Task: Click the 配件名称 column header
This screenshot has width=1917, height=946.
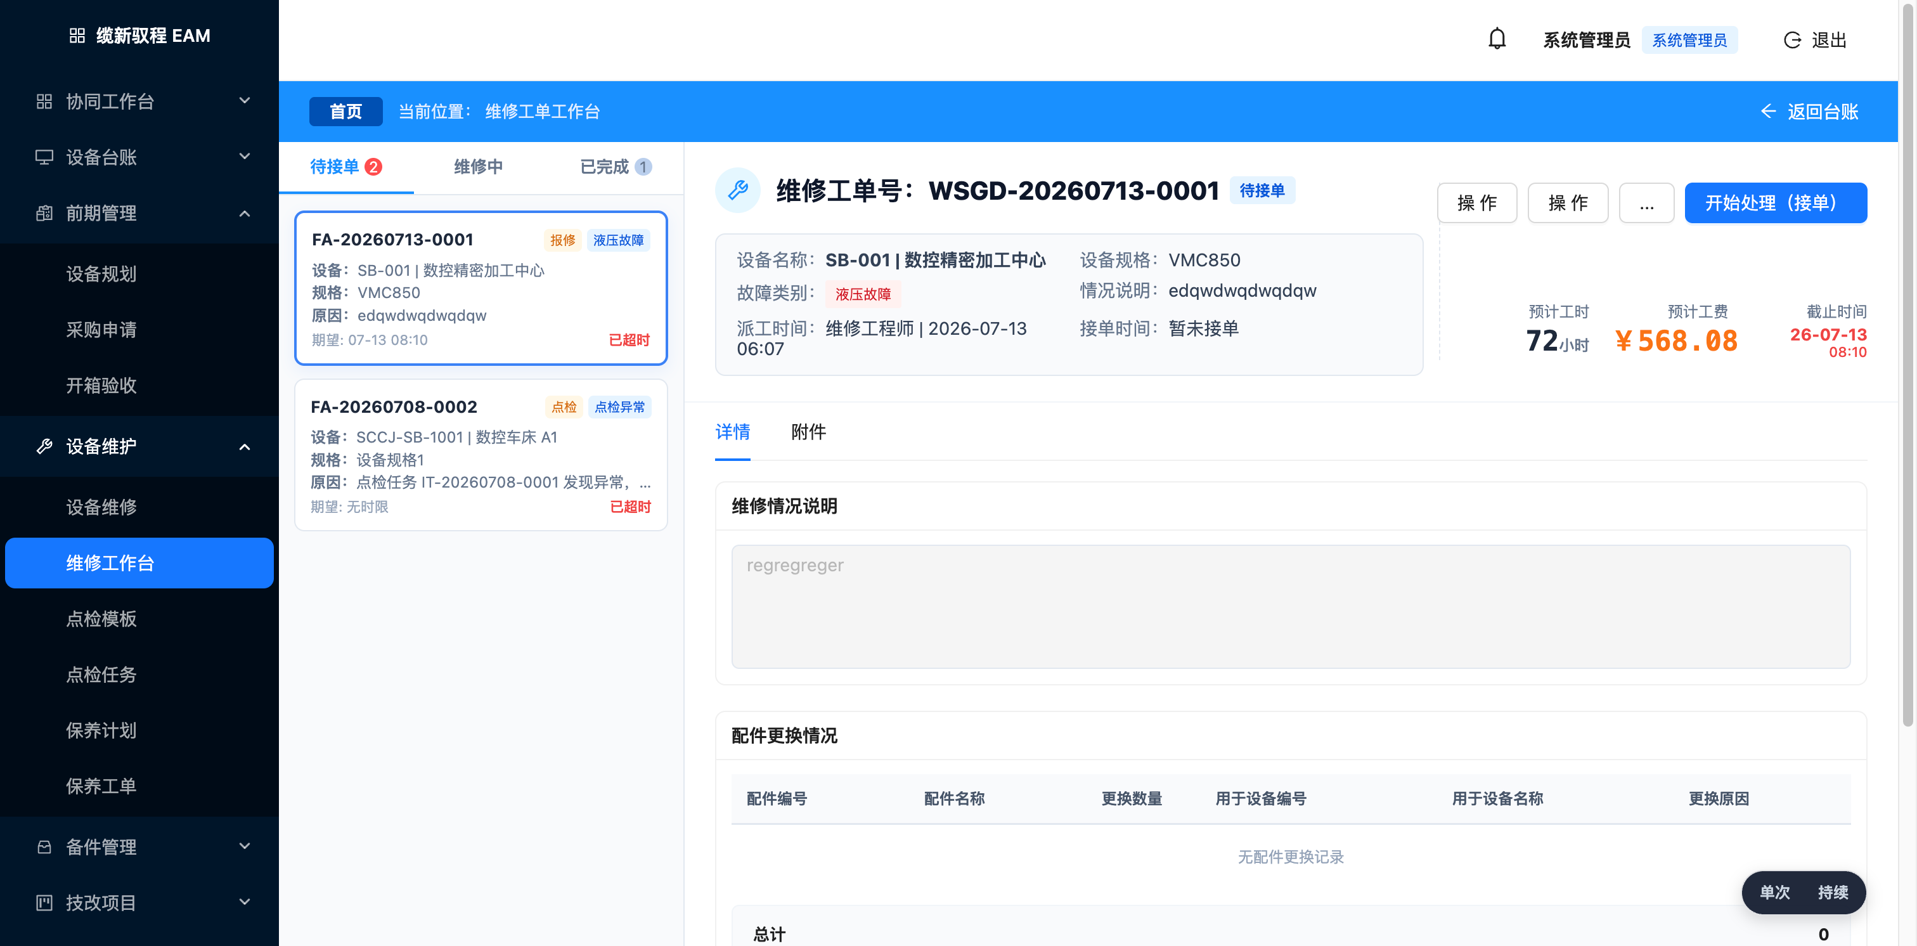Action: tap(954, 799)
